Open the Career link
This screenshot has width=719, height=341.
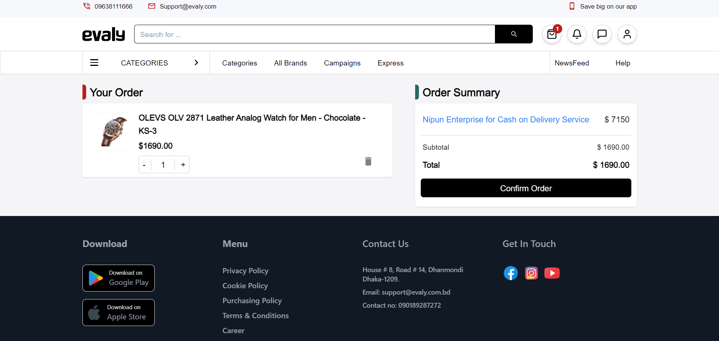tap(233, 331)
